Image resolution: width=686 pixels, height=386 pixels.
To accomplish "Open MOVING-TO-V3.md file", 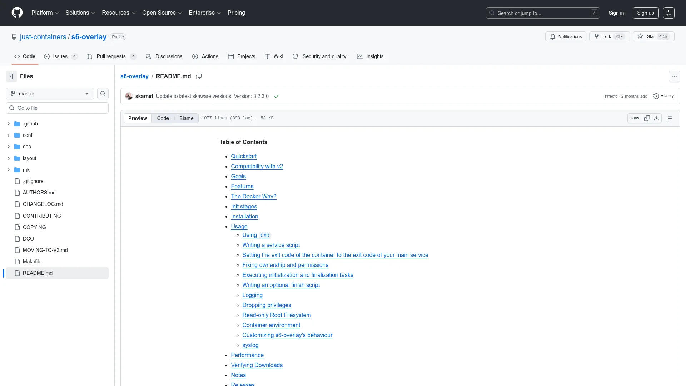I will click(x=45, y=250).
